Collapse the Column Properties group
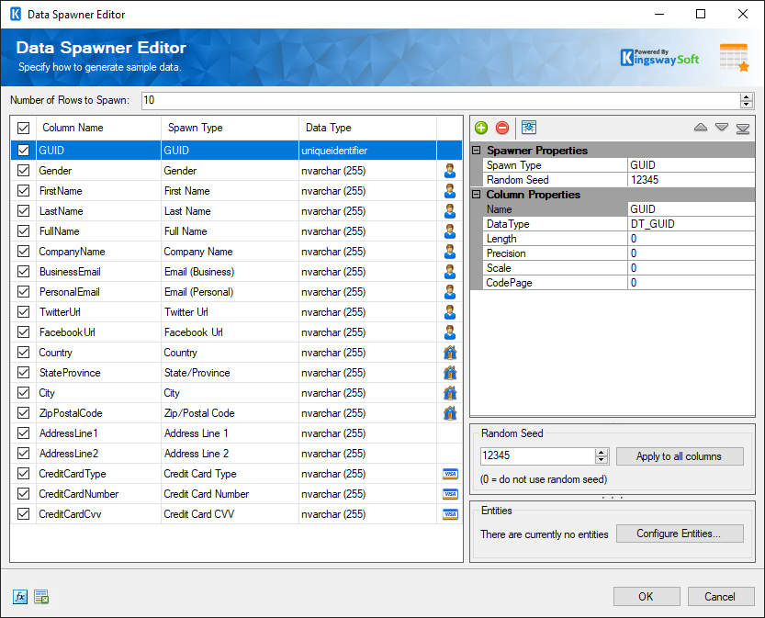 (475, 194)
